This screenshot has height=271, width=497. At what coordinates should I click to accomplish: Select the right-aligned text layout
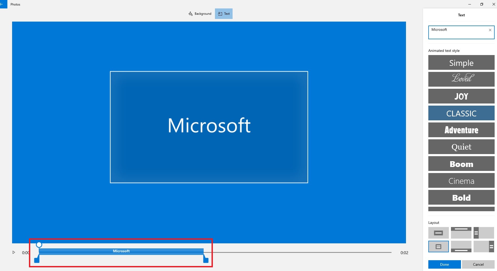click(484, 247)
